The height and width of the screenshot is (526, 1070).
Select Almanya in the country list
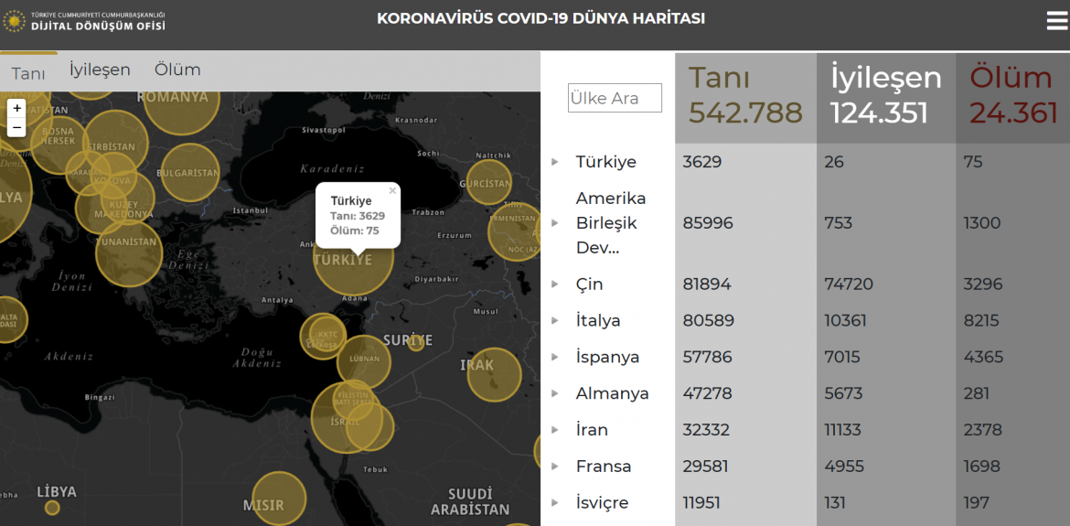pyautogui.click(x=612, y=393)
